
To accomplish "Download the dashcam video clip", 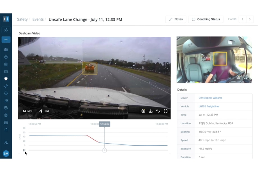I will pyautogui.click(x=151, y=111).
